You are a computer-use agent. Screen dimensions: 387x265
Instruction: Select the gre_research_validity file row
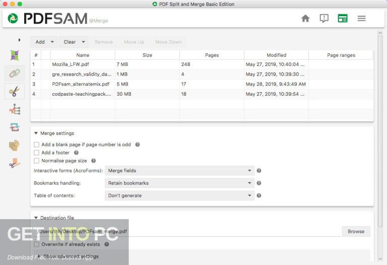click(x=202, y=74)
